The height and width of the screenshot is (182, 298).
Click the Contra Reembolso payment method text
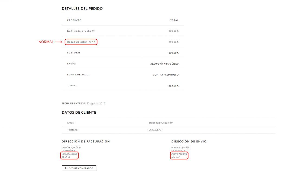(166, 75)
